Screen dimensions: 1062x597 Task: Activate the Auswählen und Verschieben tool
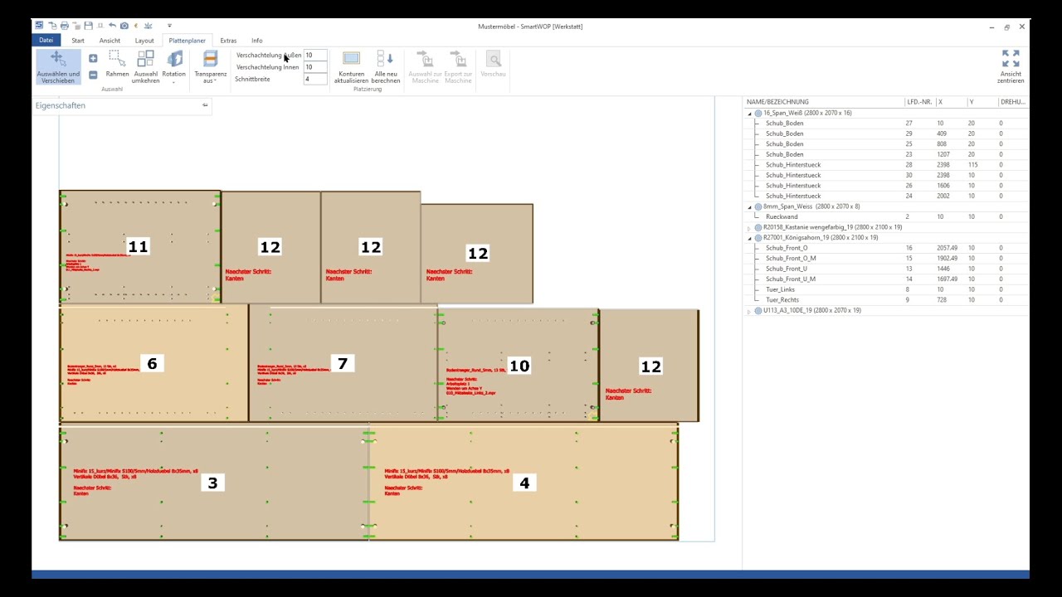[58, 66]
